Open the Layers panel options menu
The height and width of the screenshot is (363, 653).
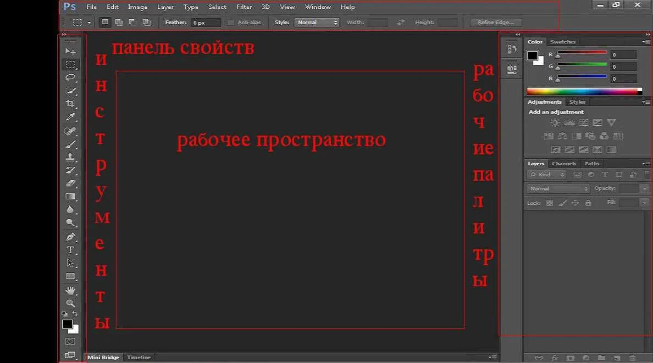(x=646, y=164)
